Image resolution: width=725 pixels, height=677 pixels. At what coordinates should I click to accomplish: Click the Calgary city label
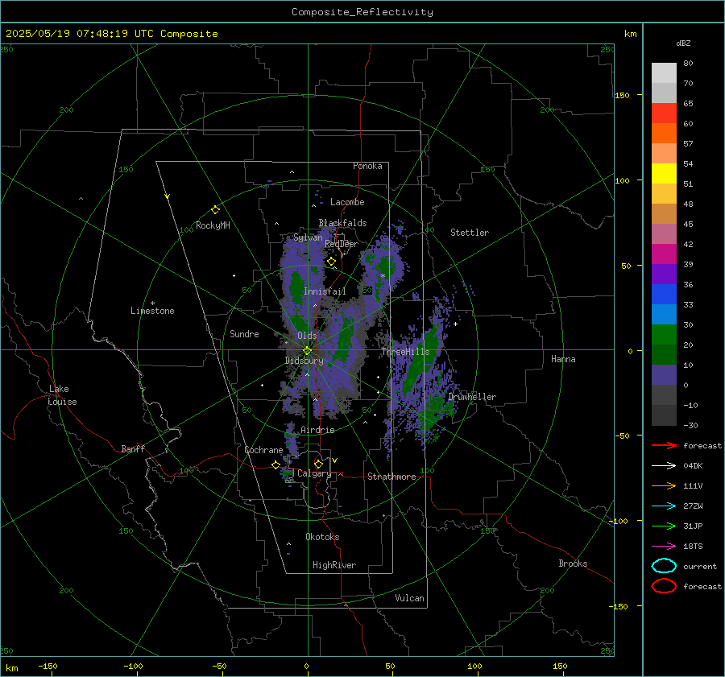pos(314,473)
